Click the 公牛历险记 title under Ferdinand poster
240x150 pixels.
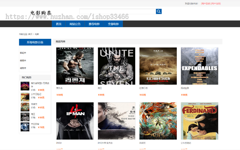tap(186, 143)
